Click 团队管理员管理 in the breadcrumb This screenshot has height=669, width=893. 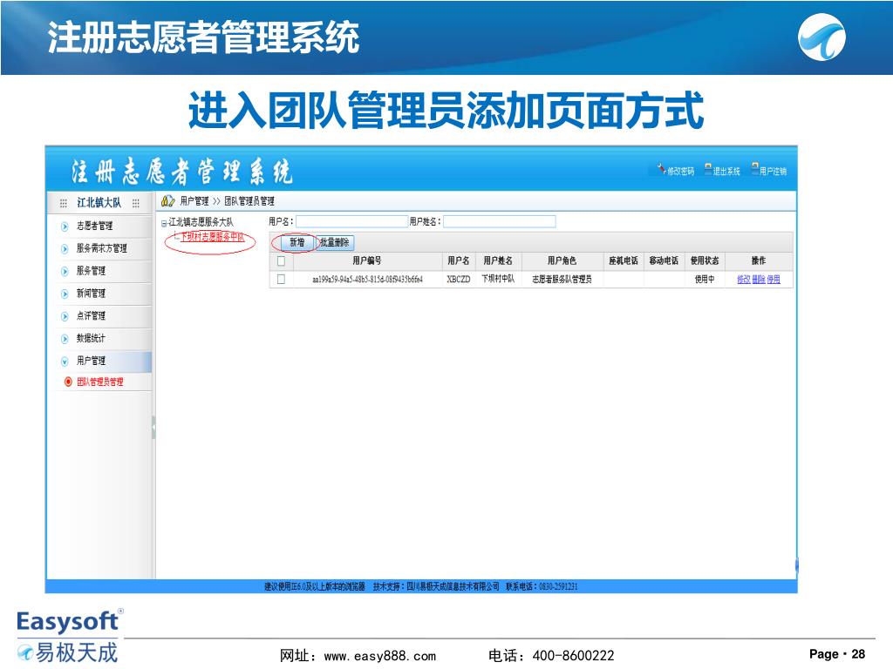[249, 201]
